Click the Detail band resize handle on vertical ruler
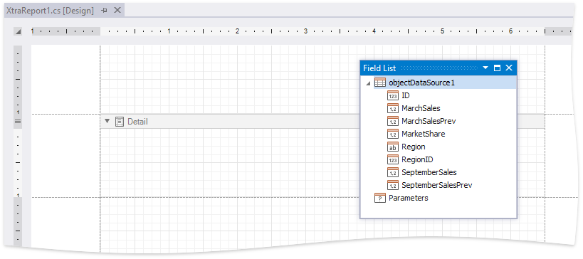This screenshot has width=583, height=259. 18,121
